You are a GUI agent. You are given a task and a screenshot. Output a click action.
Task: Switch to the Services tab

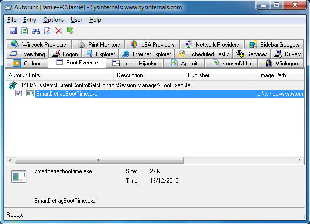point(251,54)
